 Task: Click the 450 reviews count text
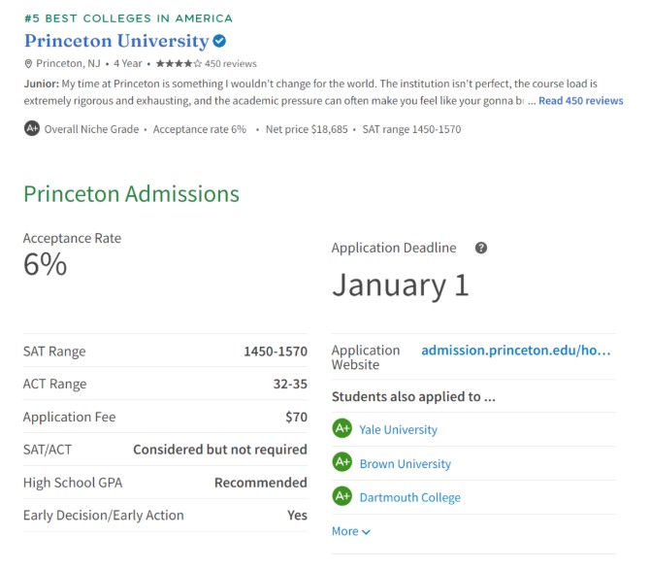pos(231,63)
